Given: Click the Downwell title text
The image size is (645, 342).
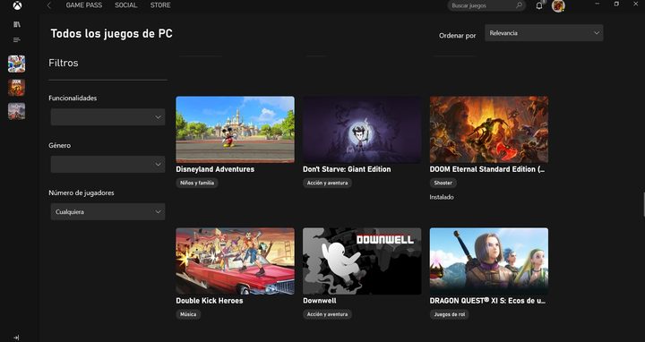Looking at the screenshot, I should pyautogui.click(x=320, y=301).
